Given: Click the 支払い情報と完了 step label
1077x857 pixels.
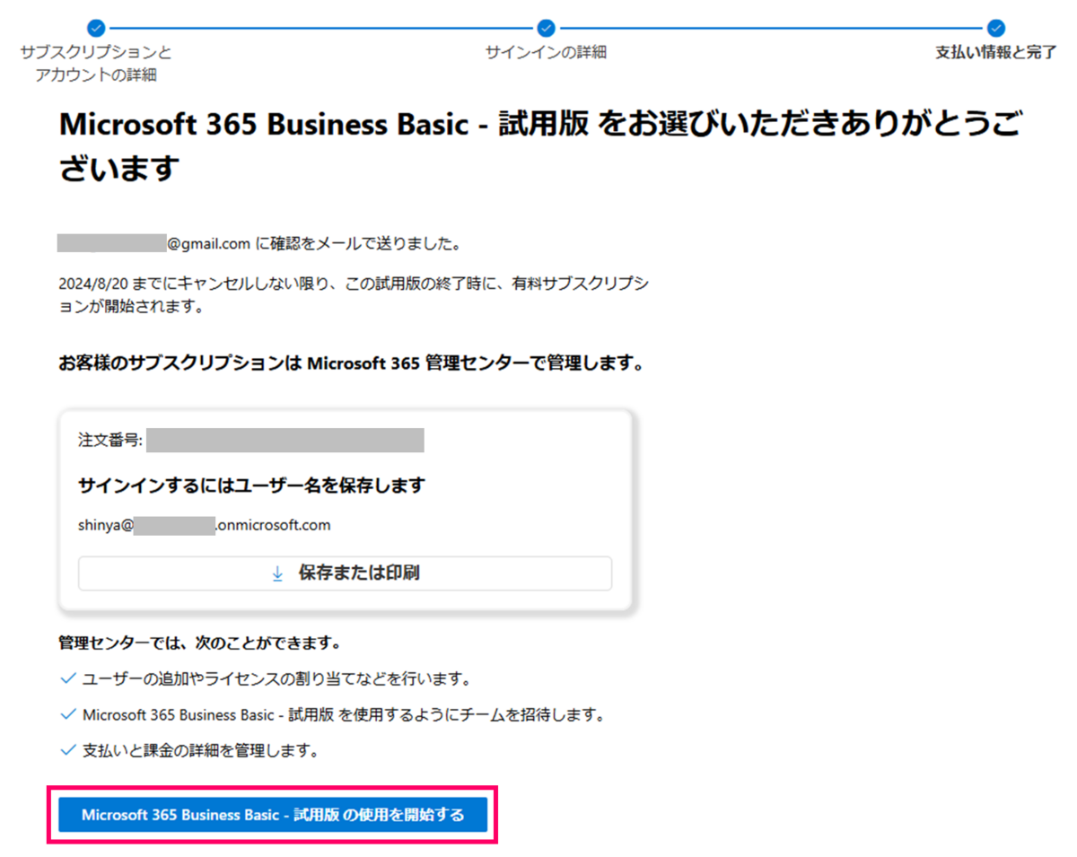Looking at the screenshot, I should (x=996, y=52).
